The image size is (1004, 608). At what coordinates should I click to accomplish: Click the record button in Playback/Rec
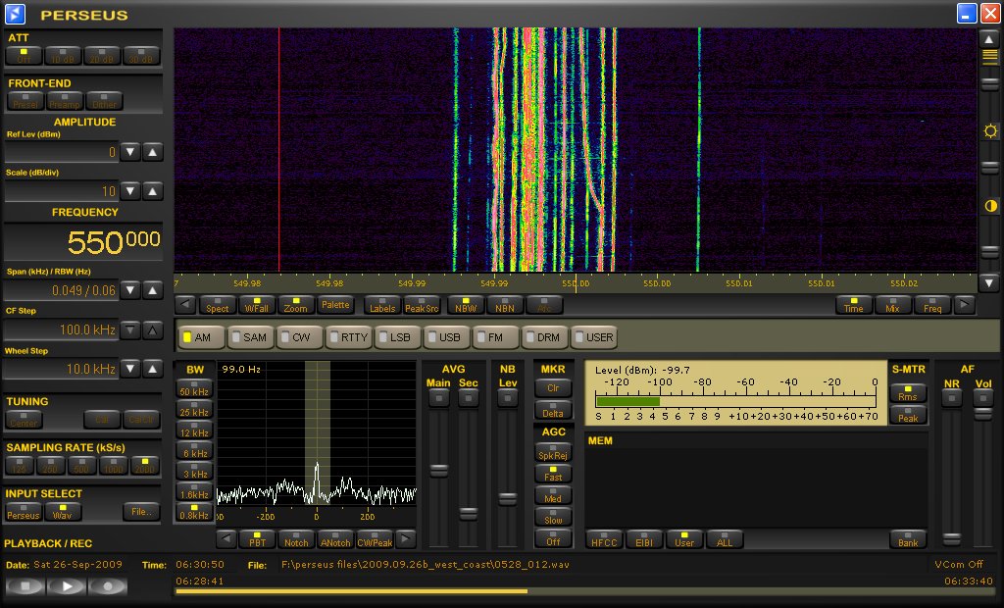(108, 585)
